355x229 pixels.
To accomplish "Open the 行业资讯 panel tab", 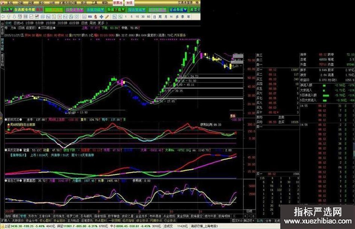I will pyautogui.click(x=170, y=220).
